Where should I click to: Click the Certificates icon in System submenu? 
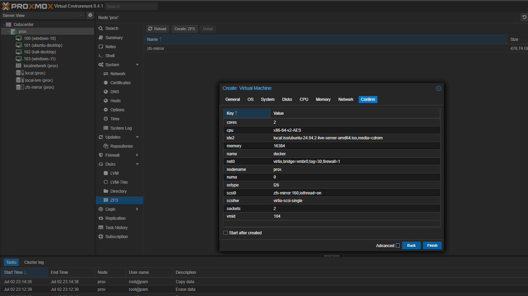106,83
